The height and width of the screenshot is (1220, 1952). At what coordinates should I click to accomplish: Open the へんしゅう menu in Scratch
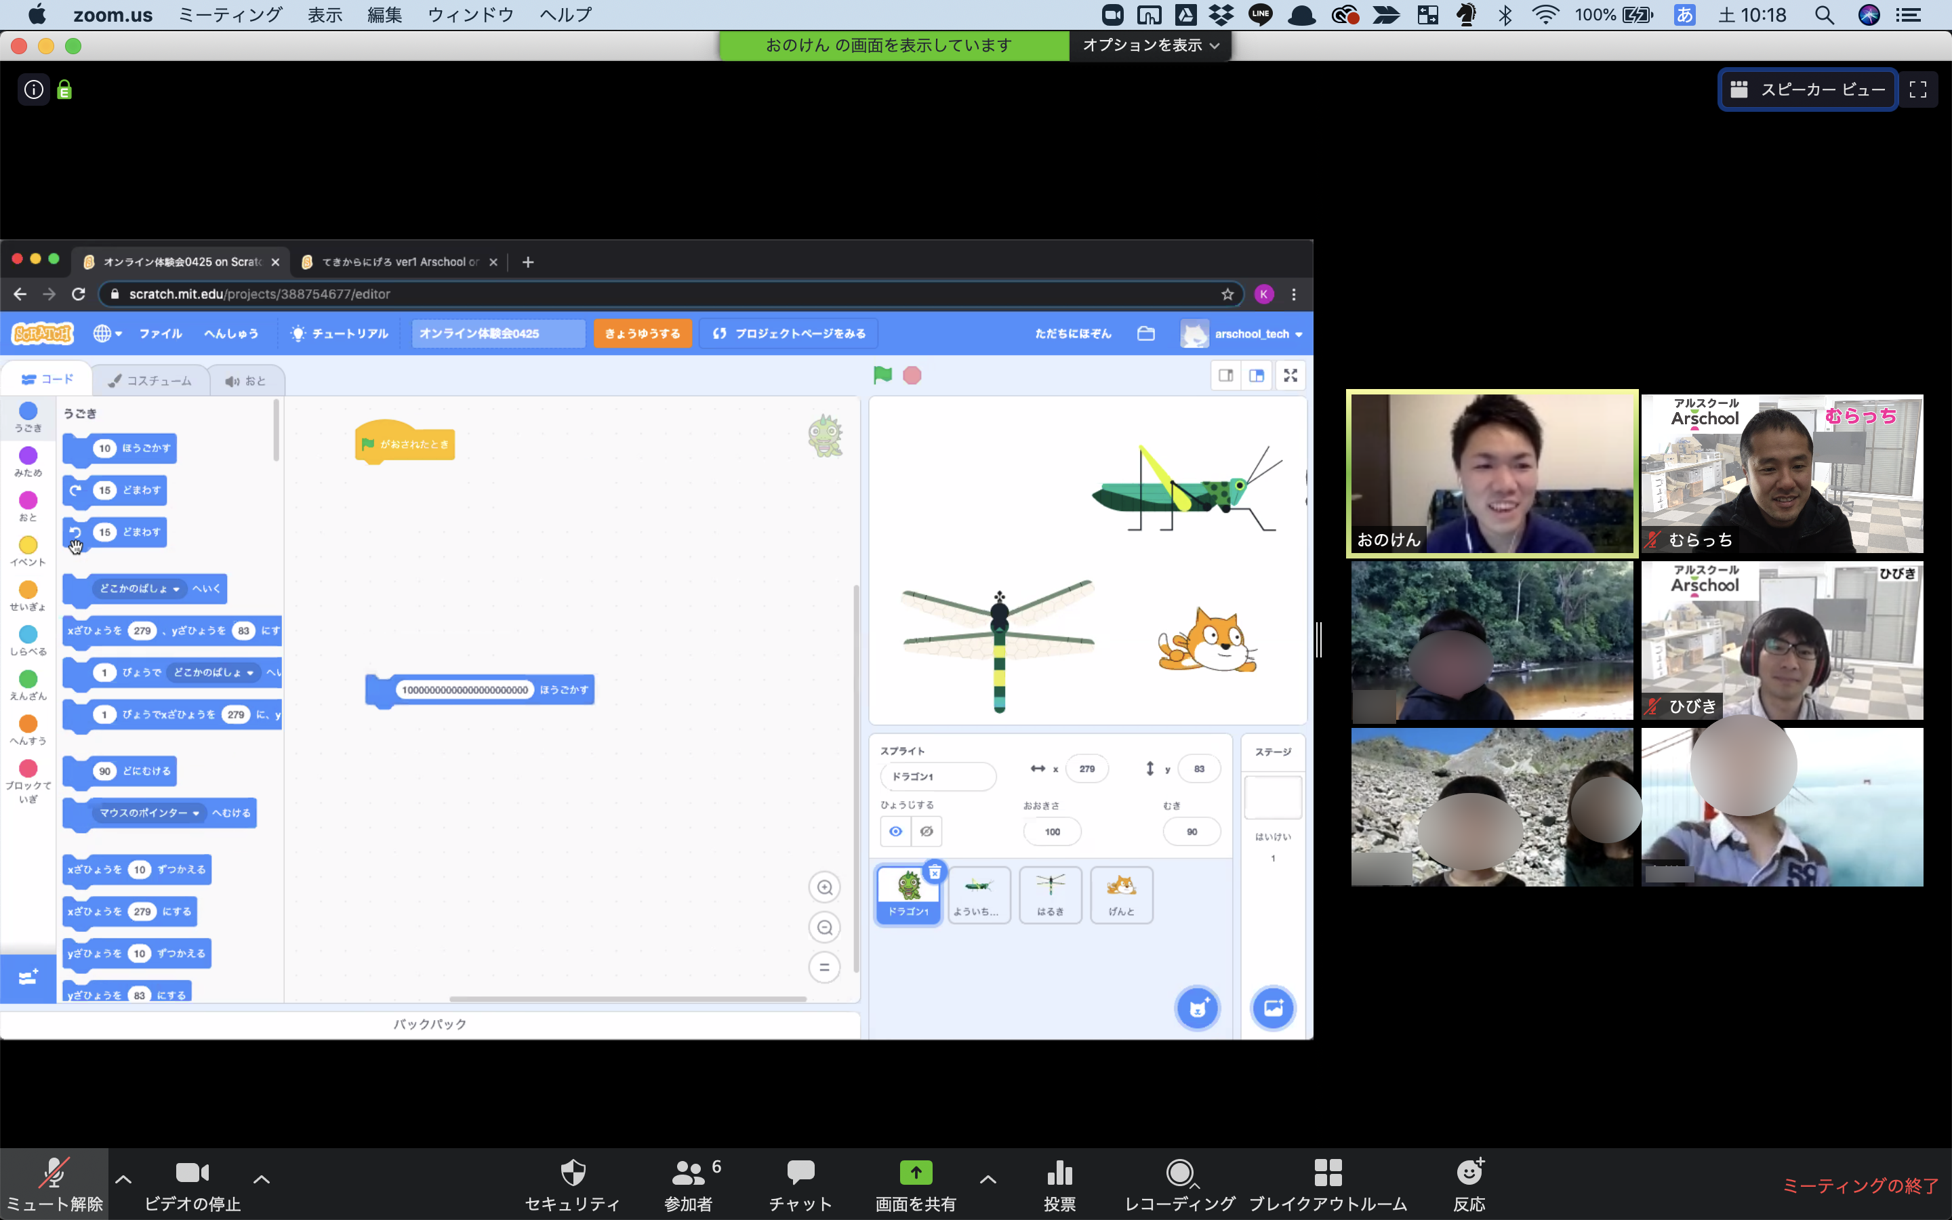click(232, 333)
